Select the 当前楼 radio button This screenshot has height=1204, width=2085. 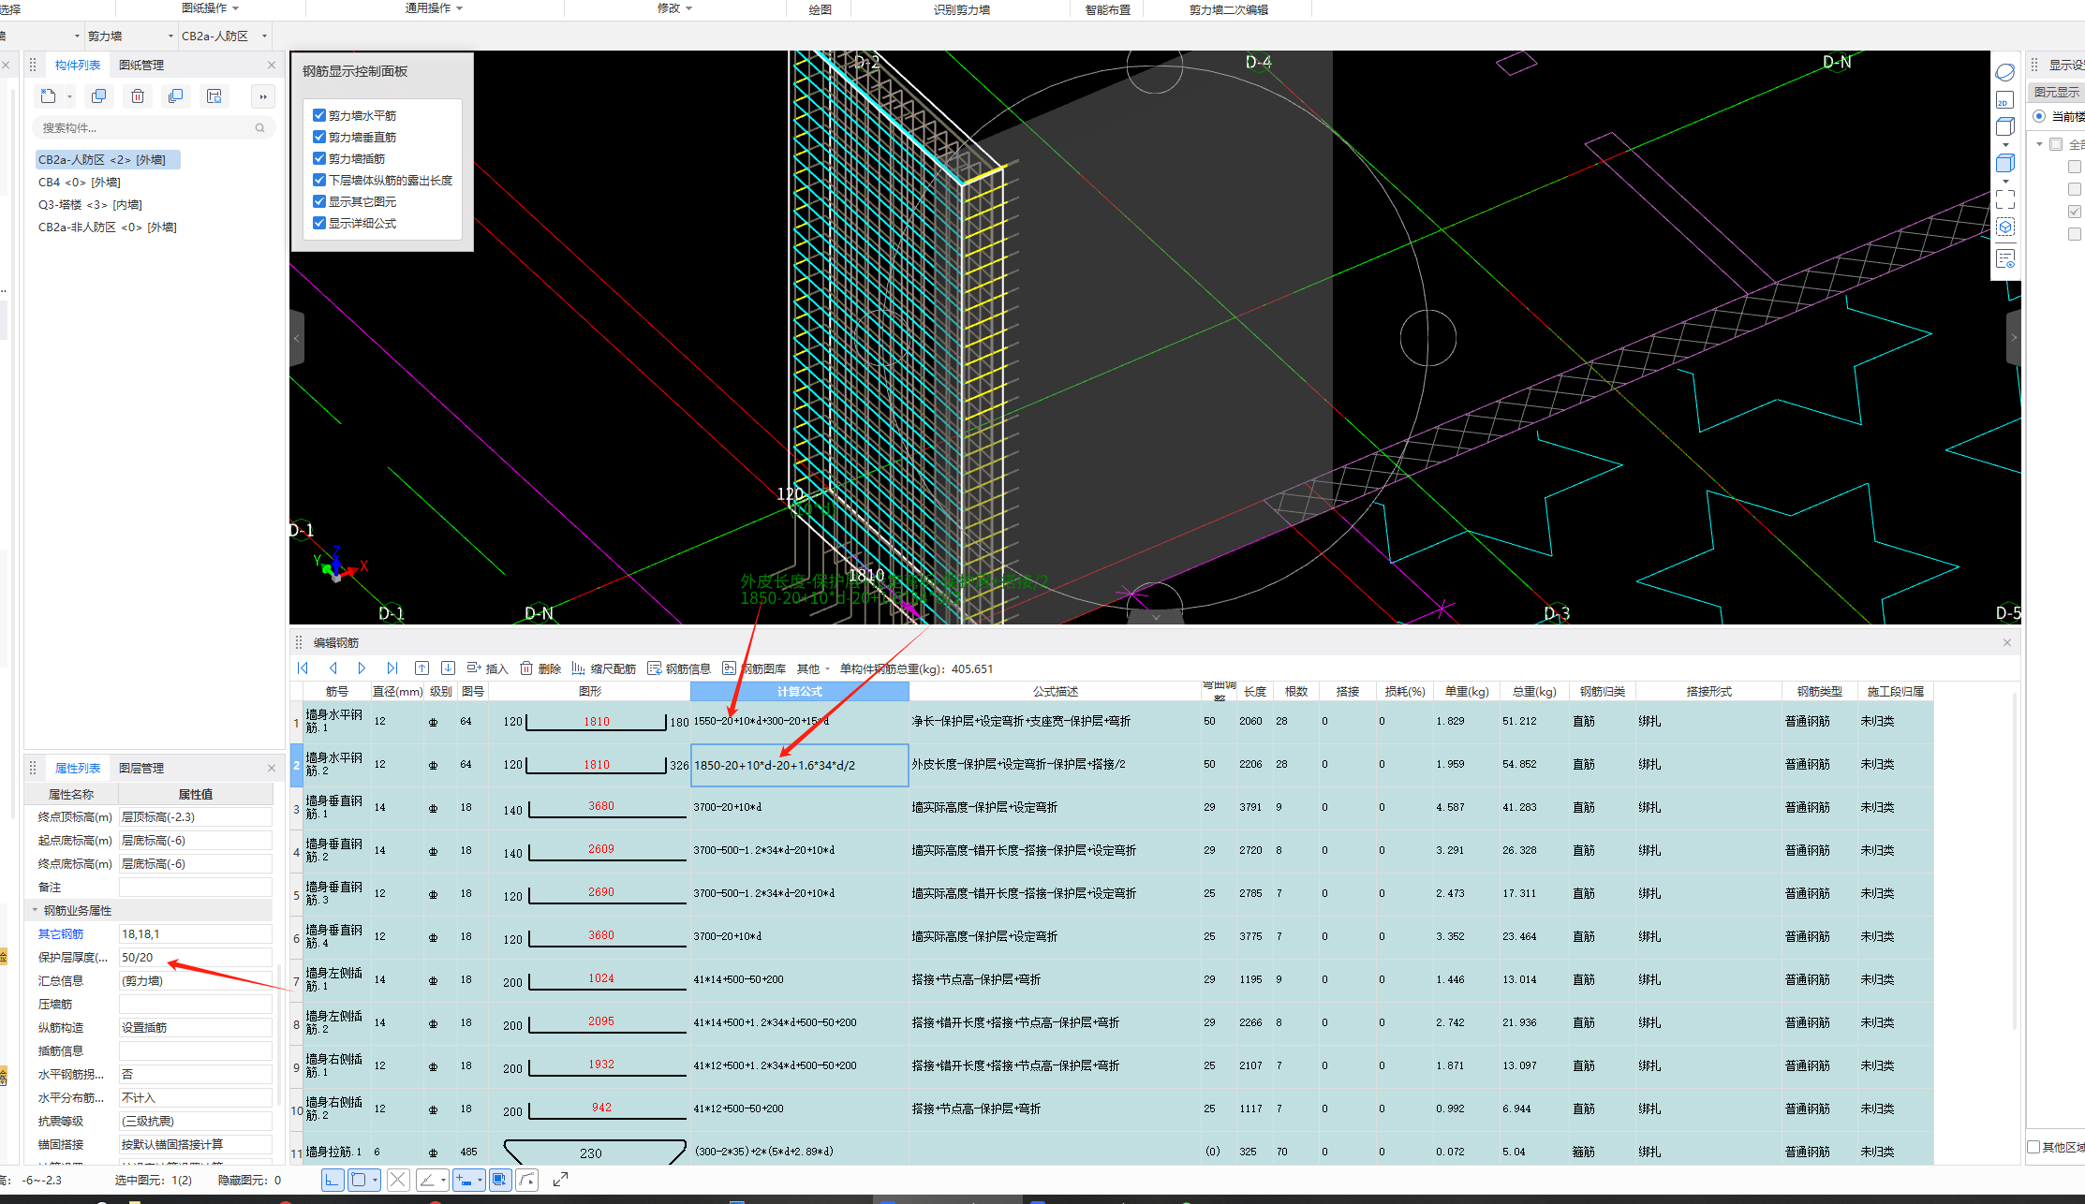2039,116
